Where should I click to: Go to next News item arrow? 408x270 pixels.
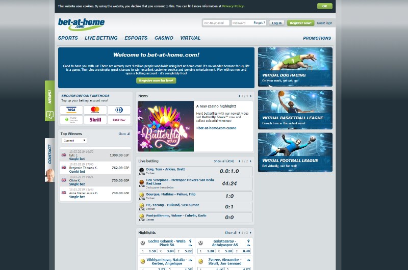pyautogui.click(x=251, y=96)
